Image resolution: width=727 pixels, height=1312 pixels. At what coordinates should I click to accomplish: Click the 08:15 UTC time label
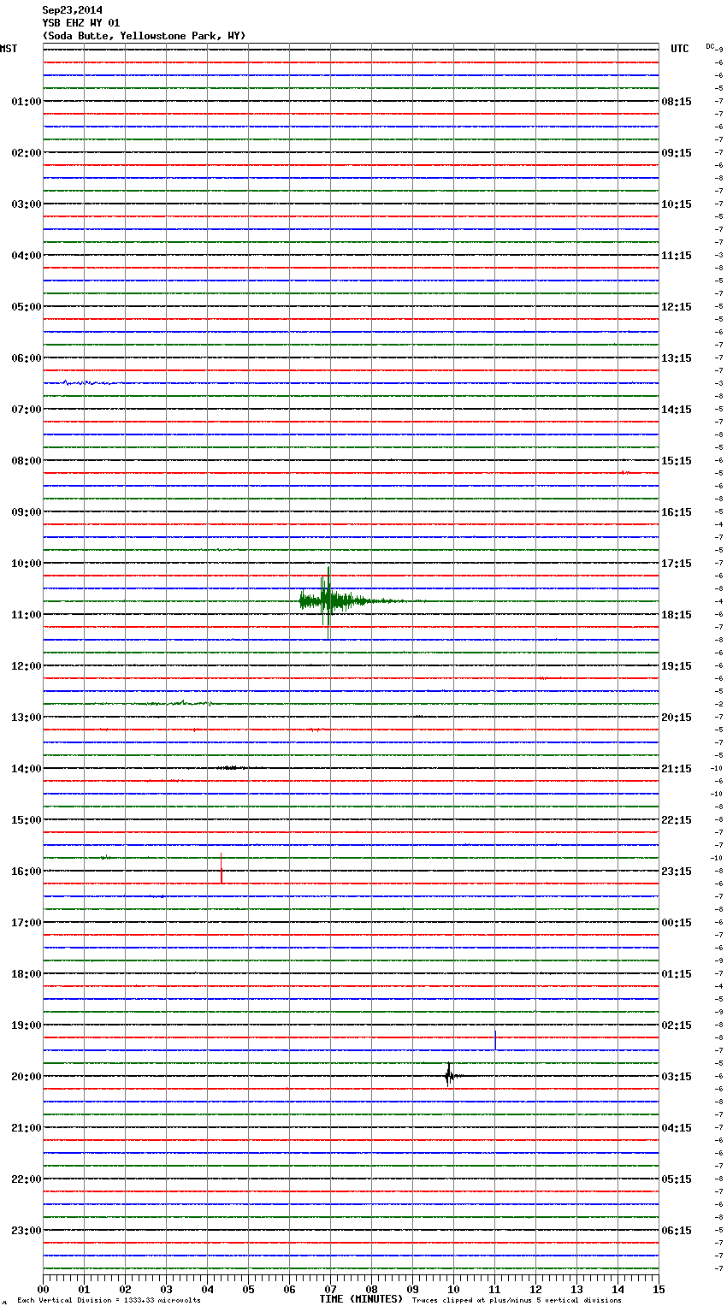677,102
